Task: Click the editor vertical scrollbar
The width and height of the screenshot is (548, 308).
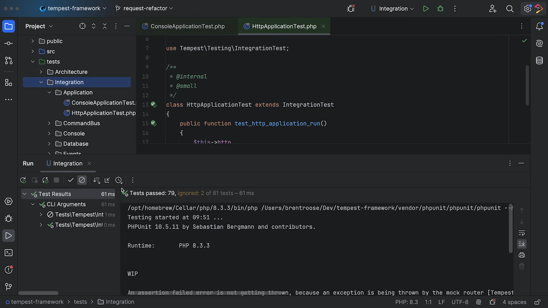Action: point(527,85)
